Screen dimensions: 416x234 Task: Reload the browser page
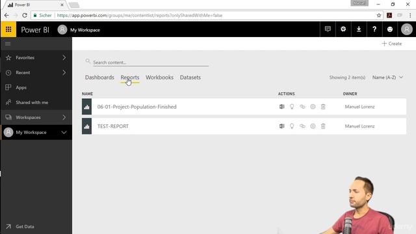25,16
